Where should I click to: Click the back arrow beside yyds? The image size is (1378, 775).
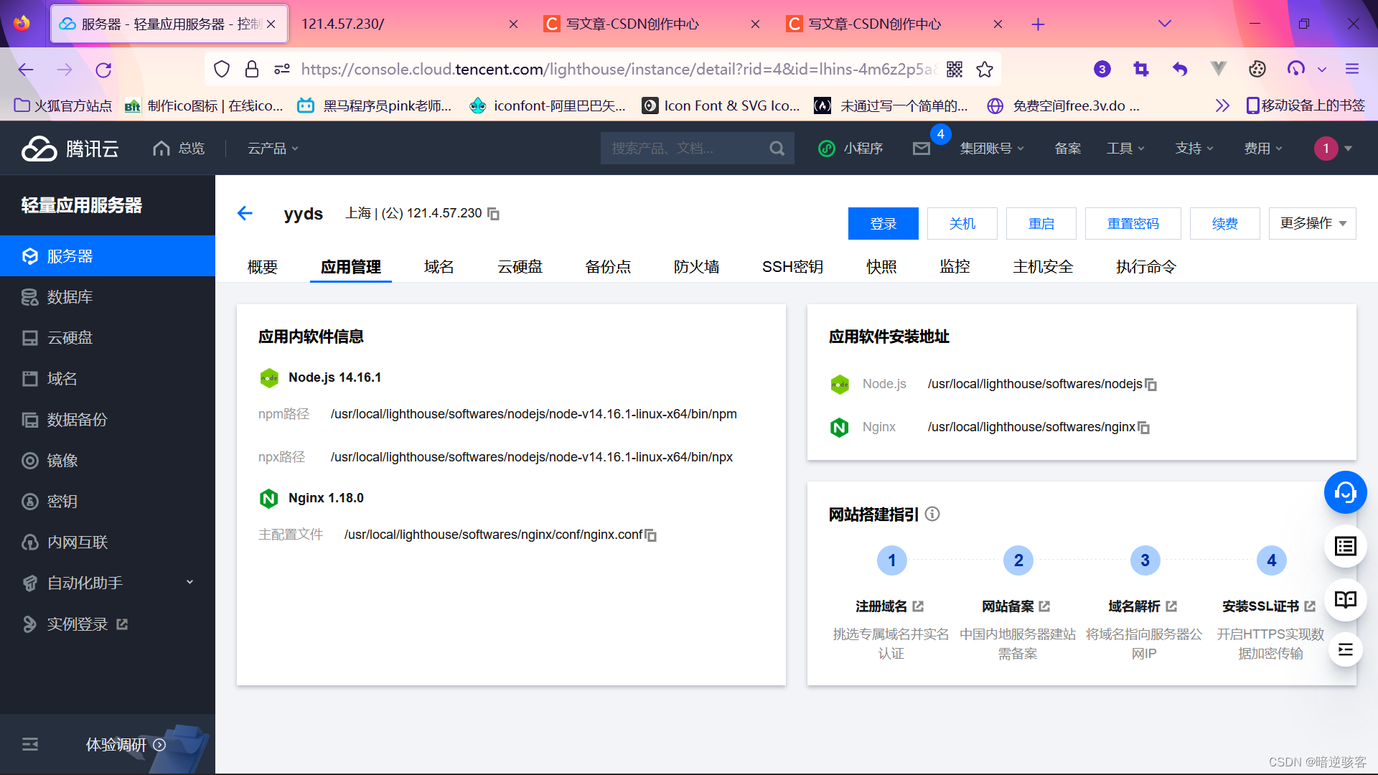245,213
